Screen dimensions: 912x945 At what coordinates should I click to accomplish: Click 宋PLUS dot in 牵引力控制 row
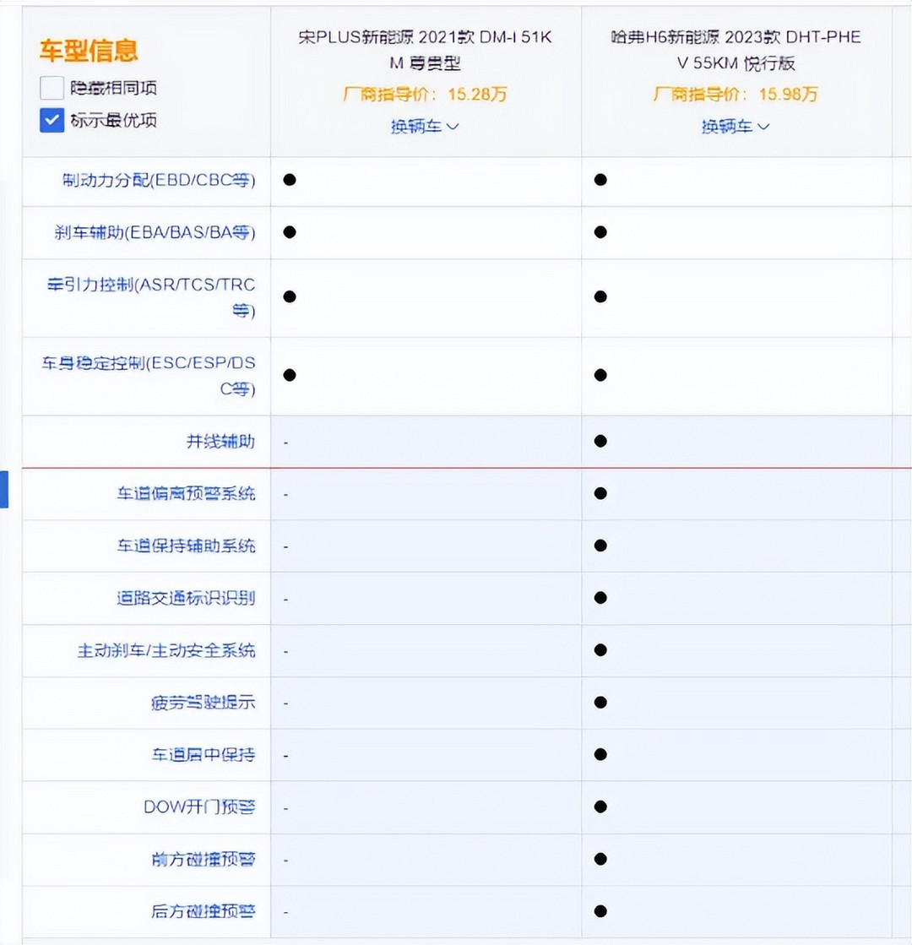coord(290,296)
